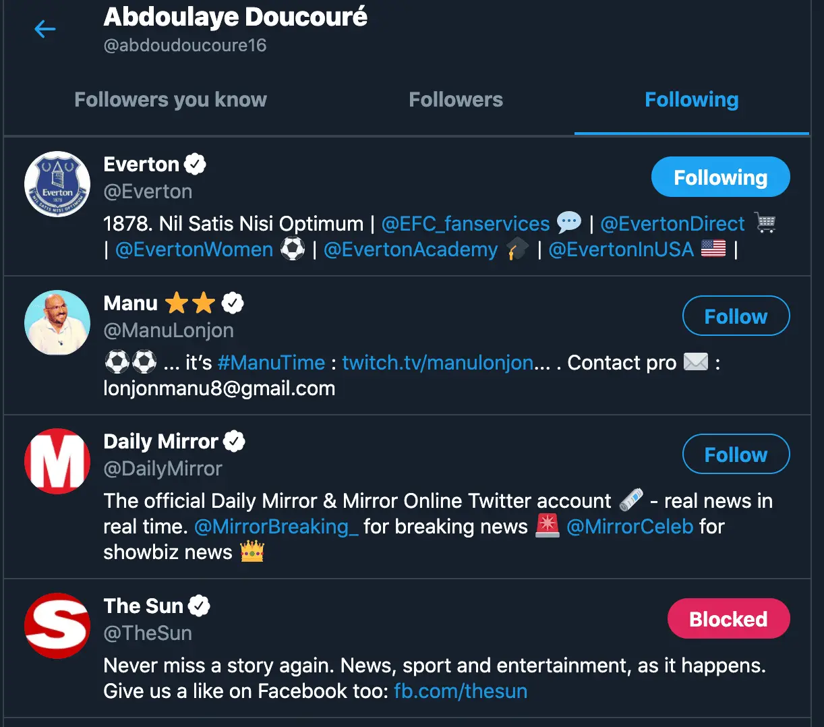Viewport: 824px width, 727px height.
Task: Click the Daily Mirror red M logo
Action: click(57, 461)
